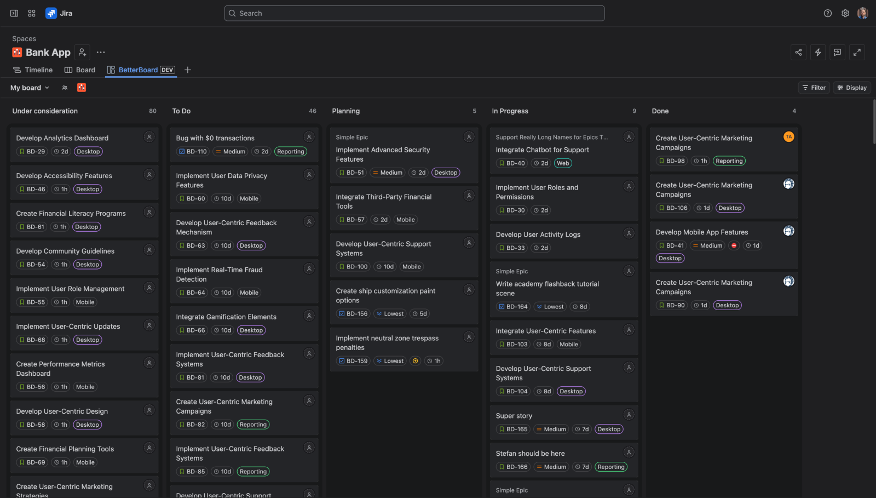Viewport: 876px width, 498px height.
Task: Click the red Bank App project icon in toolbar
Action: (x=82, y=88)
